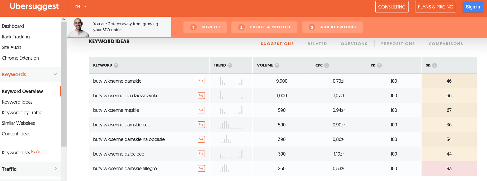Click the sidebar scrollbar thumb
Image resolution: width=487 pixels, height=181 pixels.
coord(64,84)
